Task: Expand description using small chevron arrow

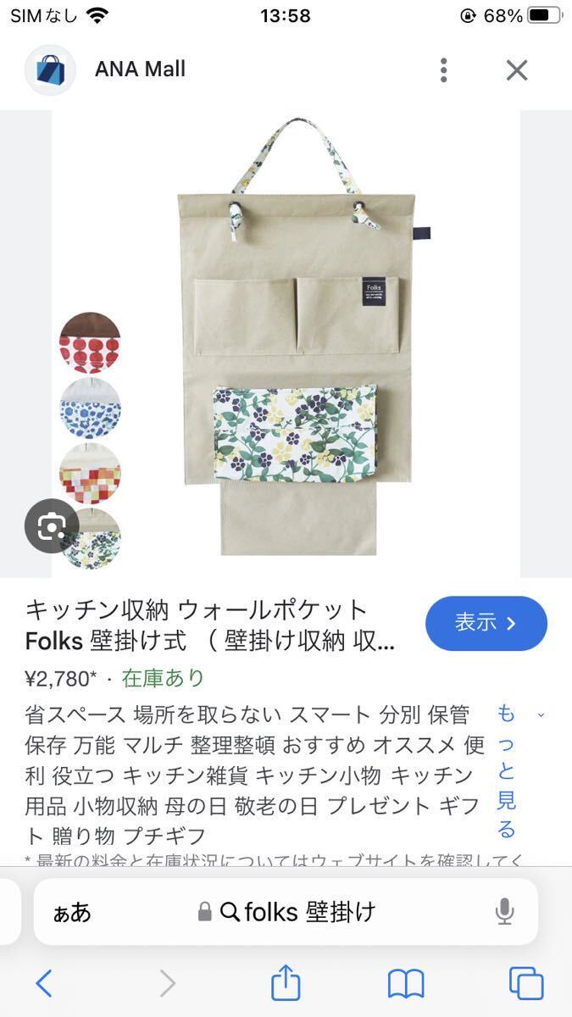Action: [x=541, y=715]
